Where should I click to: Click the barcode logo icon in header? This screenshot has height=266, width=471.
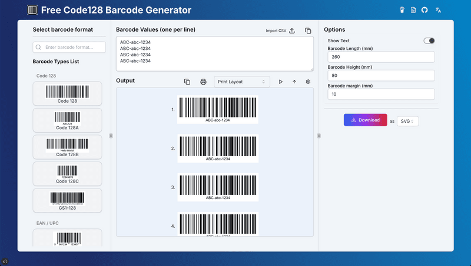[32, 10]
